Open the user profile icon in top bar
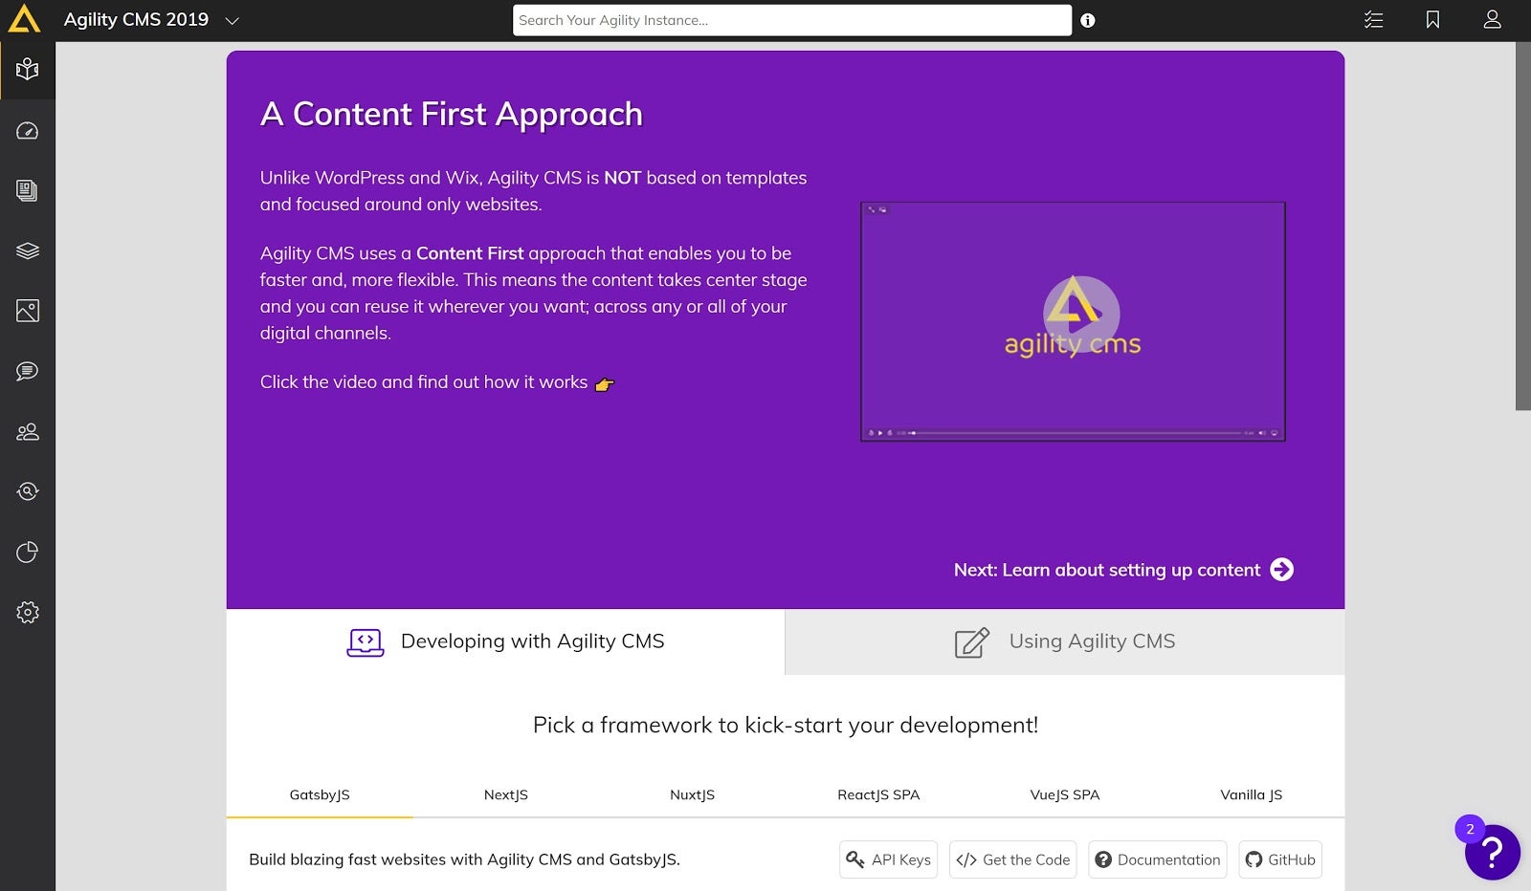The width and height of the screenshot is (1531, 891). 1492,19
